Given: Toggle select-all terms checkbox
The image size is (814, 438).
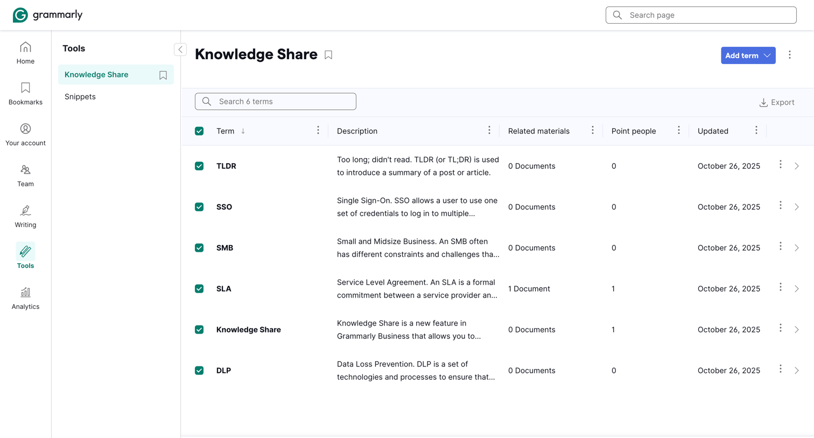Looking at the screenshot, I should (x=199, y=131).
